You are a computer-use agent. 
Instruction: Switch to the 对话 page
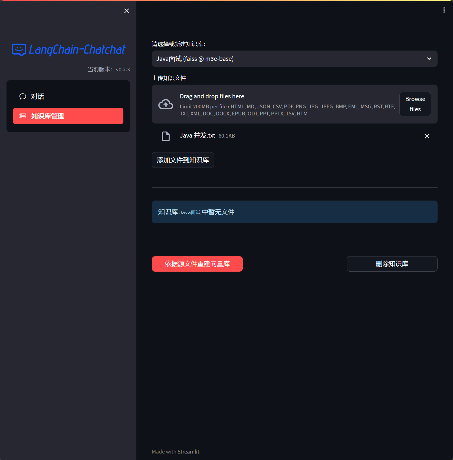pyautogui.click(x=38, y=96)
